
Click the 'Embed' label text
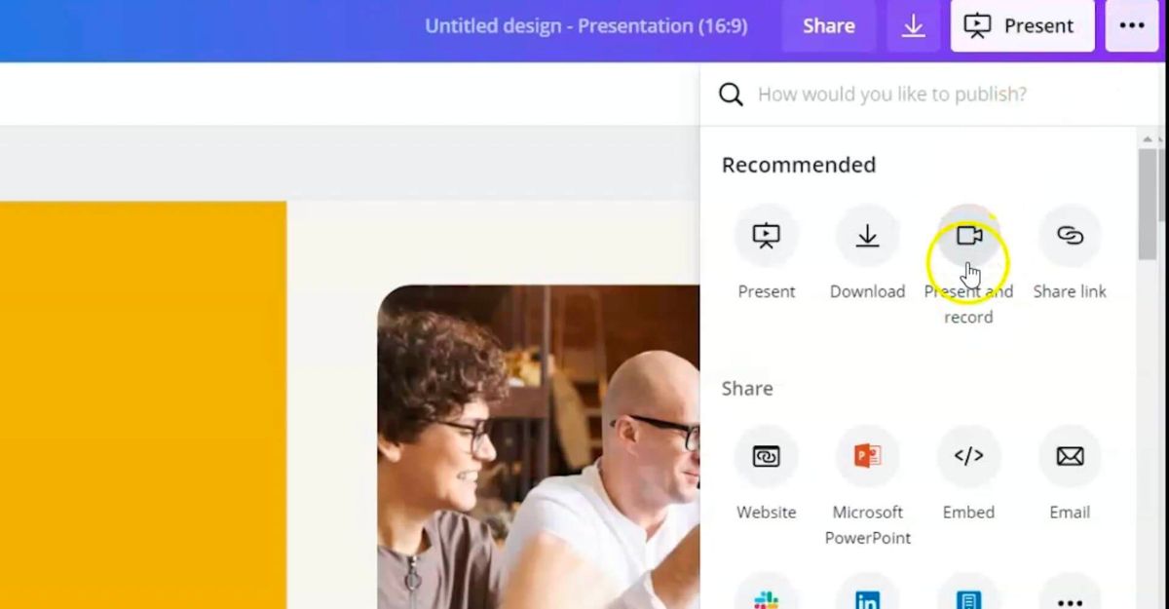click(x=968, y=513)
